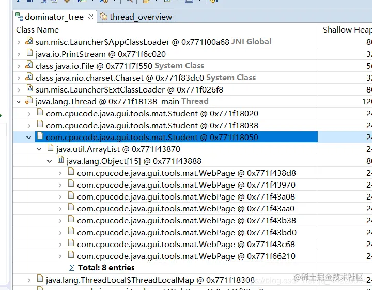Image resolution: width=372 pixels, height=290 pixels.
Task: Click the java.io.PrintStream object icon
Action: click(x=29, y=53)
